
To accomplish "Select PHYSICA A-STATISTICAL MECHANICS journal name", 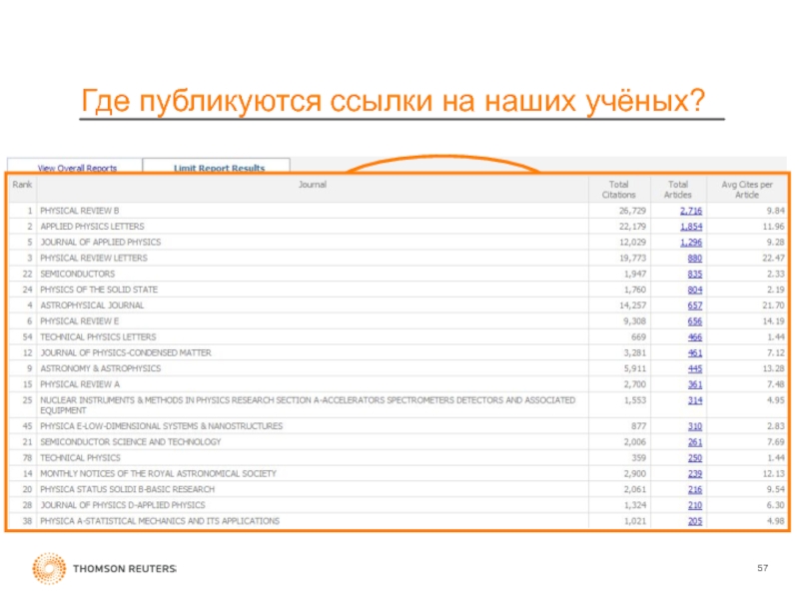I will click(160, 520).
